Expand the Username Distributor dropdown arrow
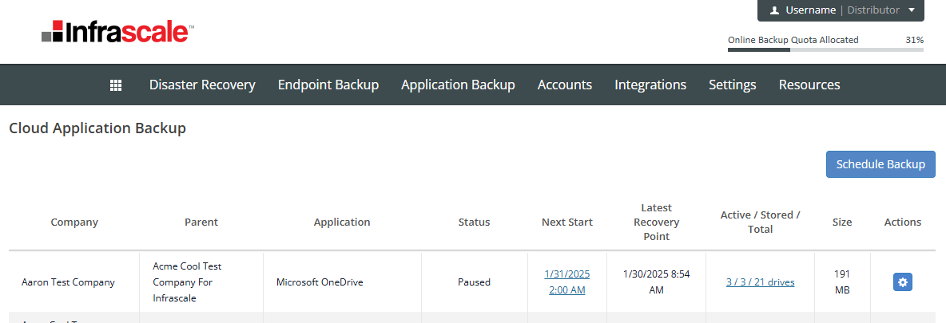Screen dimensions: 946x323 pyautogui.click(x=912, y=10)
